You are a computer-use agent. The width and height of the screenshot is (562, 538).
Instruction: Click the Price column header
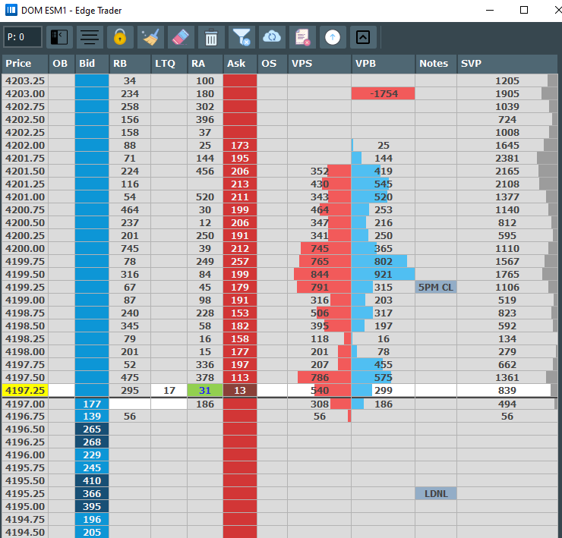point(25,64)
